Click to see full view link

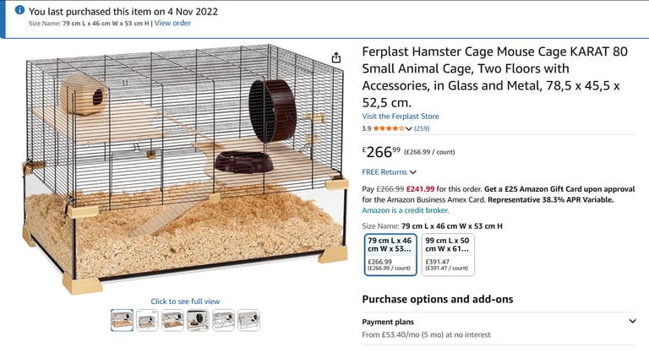point(185,301)
